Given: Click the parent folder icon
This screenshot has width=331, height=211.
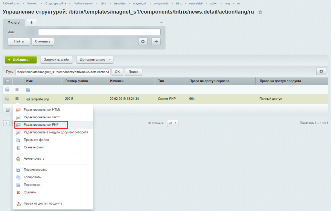Looking at the screenshot, I should (28, 90).
